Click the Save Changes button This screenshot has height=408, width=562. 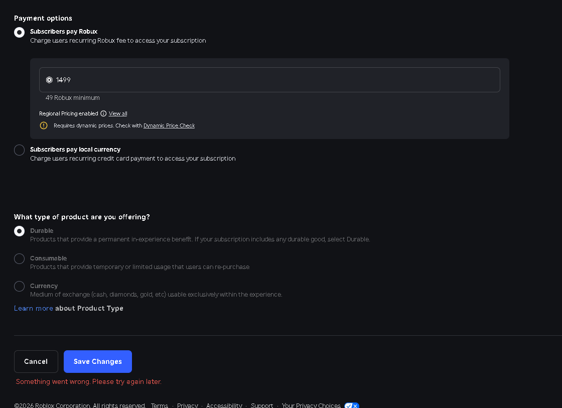click(98, 361)
